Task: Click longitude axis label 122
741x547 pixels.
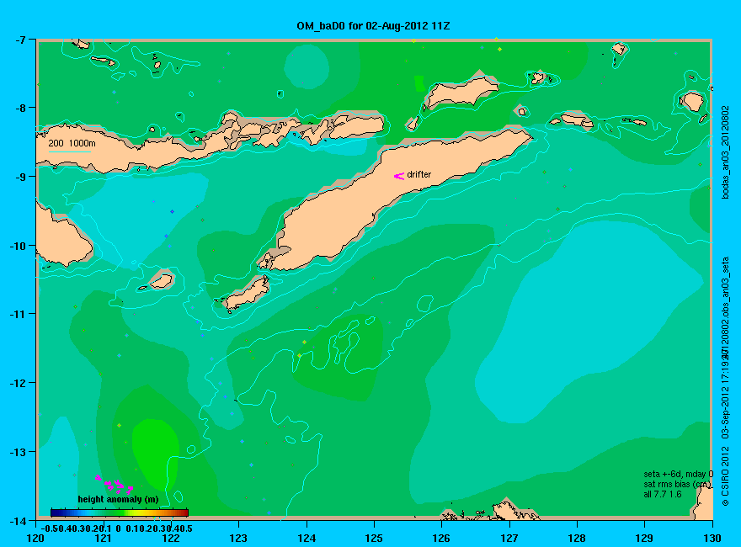Action: click(171, 538)
